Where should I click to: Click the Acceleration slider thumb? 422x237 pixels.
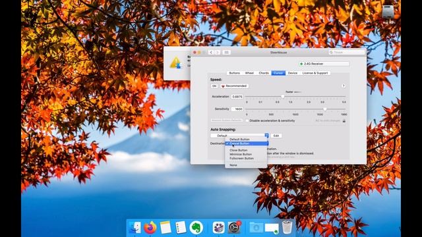pyautogui.click(x=283, y=97)
